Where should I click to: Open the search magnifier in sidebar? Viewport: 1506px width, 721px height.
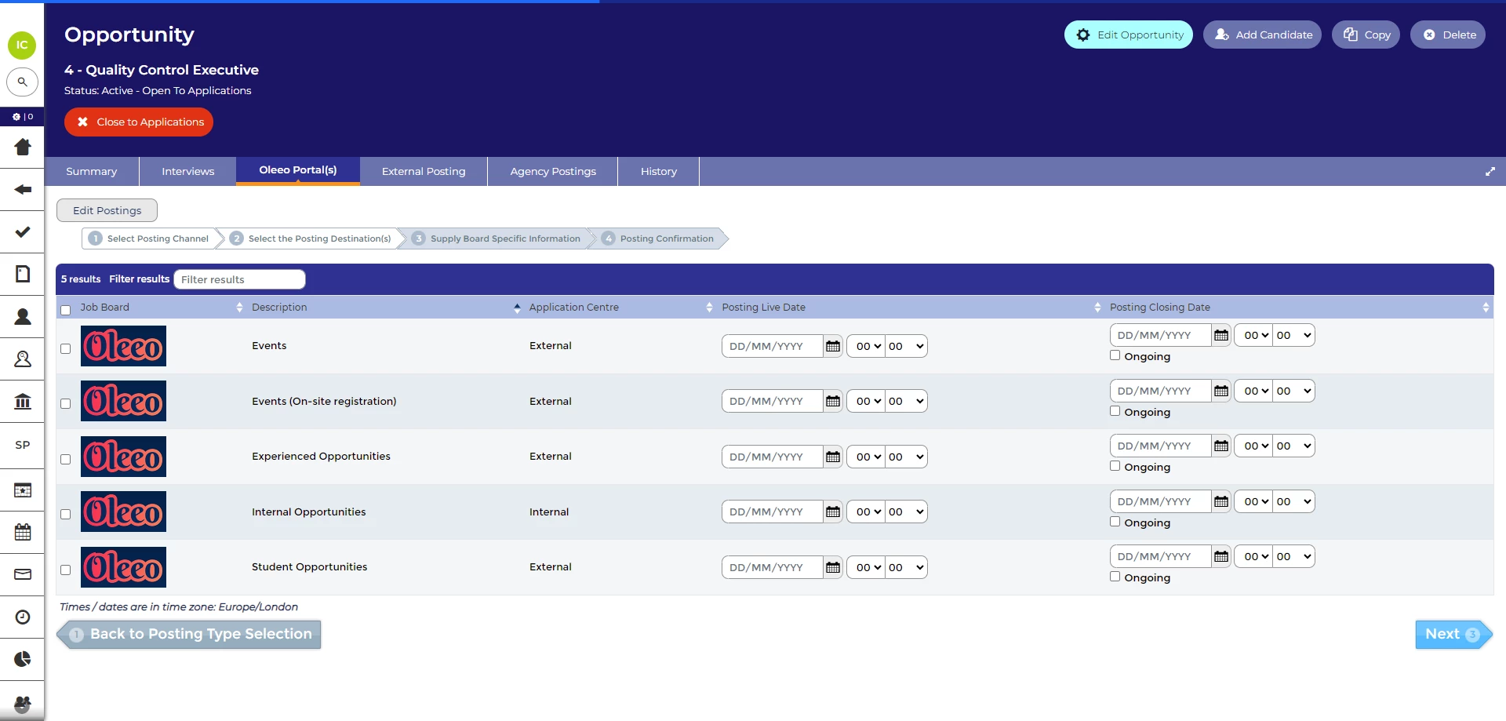[22, 82]
